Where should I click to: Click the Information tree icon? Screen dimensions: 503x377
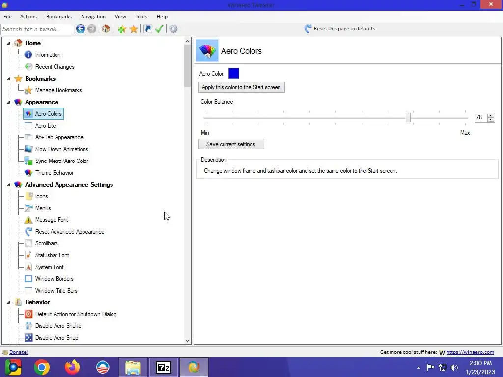[x=28, y=55]
